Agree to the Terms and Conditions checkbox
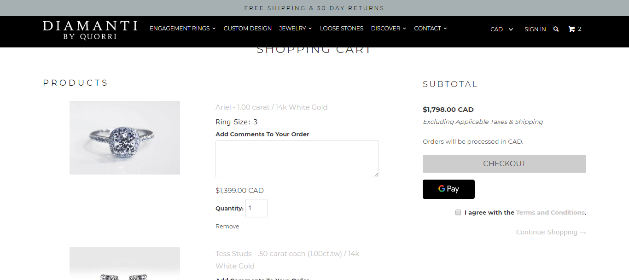 [x=458, y=212]
